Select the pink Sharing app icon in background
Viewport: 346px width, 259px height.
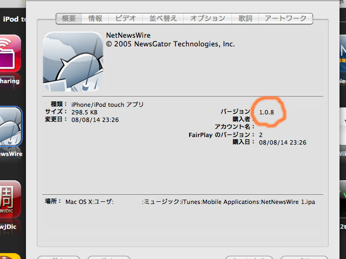tap(10, 53)
